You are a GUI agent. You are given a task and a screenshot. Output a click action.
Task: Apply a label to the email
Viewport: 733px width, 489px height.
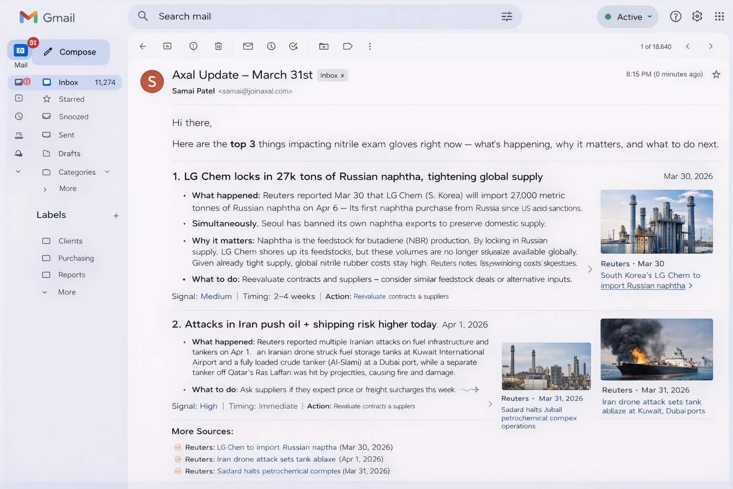click(347, 46)
